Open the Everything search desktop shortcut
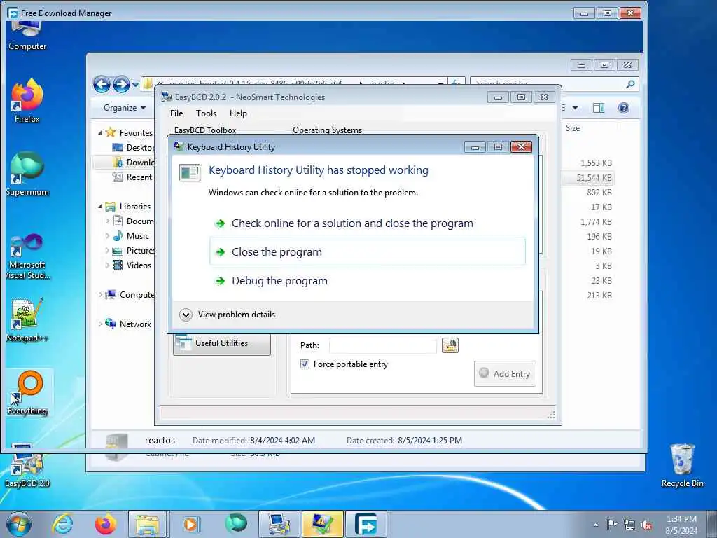The width and height of the screenshot is (717, 538). click(x=28, y=392)
